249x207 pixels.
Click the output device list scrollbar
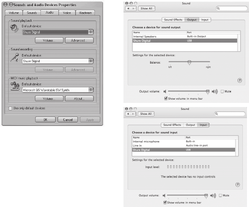239,42
